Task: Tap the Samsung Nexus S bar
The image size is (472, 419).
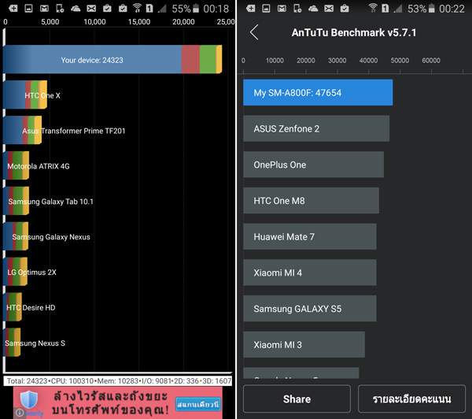Action: pyautogui.click(x=12, y=343)
